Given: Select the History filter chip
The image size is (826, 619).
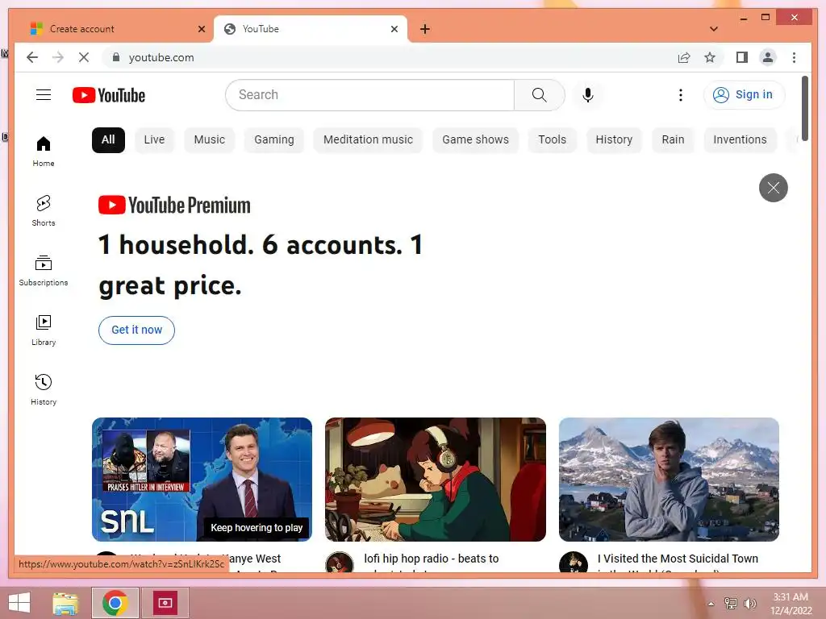Looking at the screenshot, I should pyautogui.click(x=614, y=139).
